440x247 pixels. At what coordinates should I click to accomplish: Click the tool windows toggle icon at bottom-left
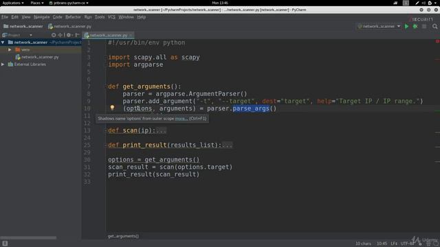pos(5,244)
